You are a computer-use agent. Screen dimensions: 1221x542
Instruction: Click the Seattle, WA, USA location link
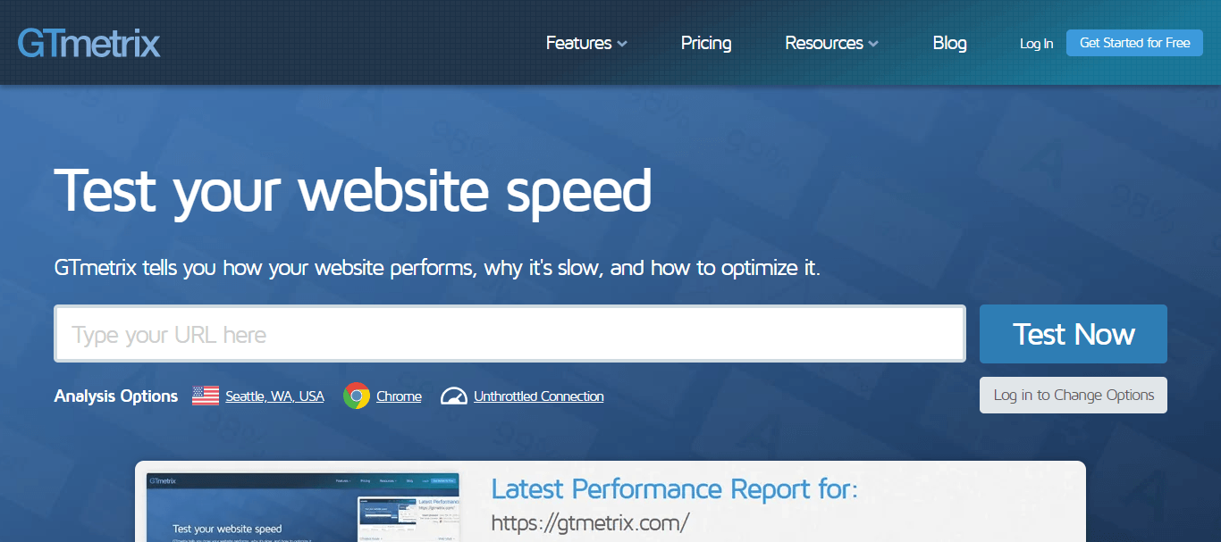(274, 396)
